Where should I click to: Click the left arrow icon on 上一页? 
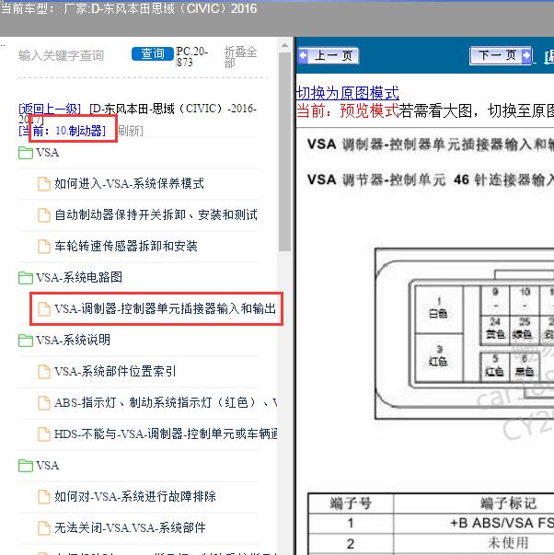click(x=303, y=55)
